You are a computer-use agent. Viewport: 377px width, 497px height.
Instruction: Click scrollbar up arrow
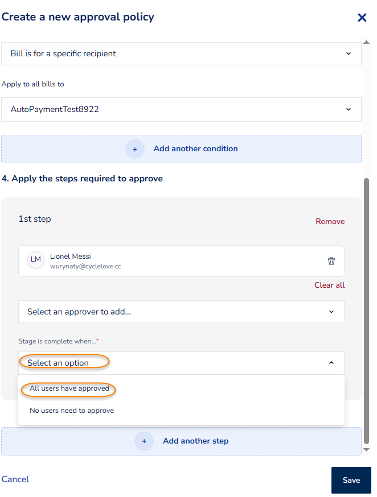pyautogui.click(x=367, y=42)
